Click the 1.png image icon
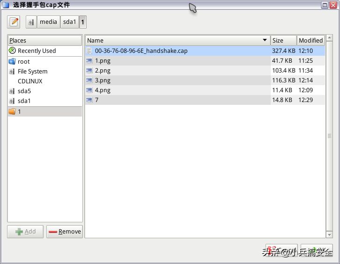340x264 pixels. (89, 61)
